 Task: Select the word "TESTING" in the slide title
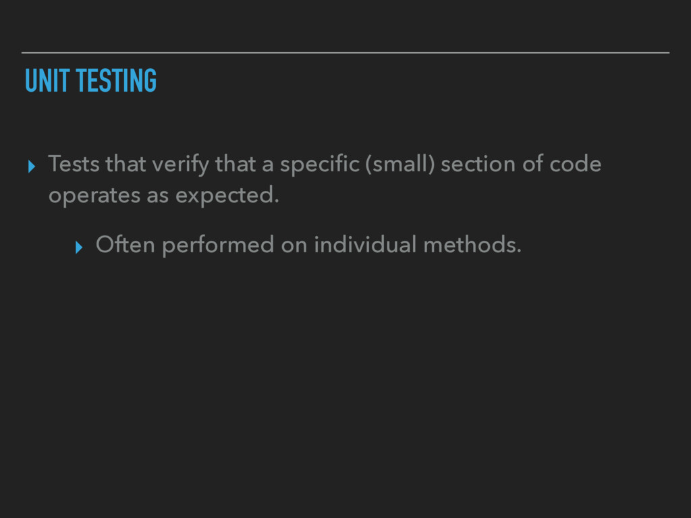[x=116, y=81]
